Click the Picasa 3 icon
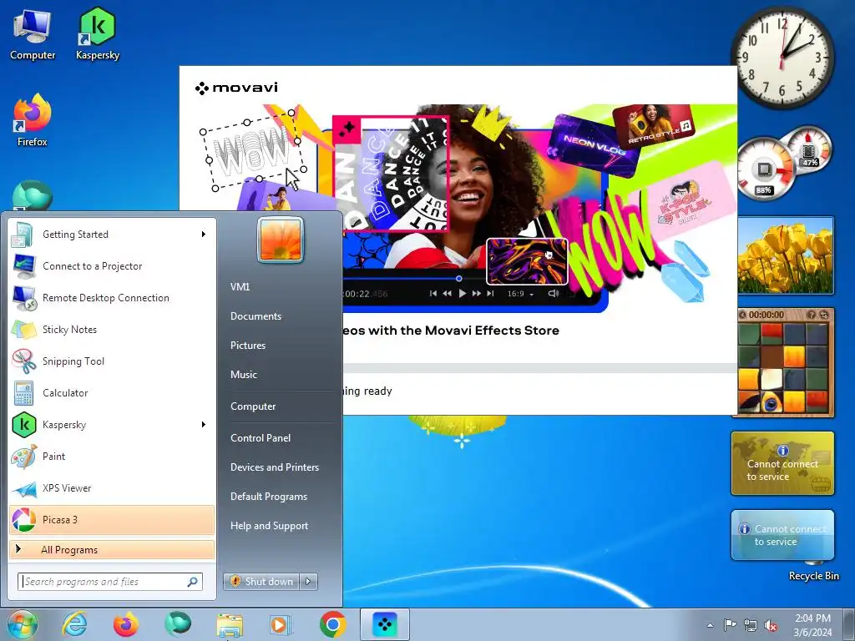Viewport: 855px width, 641px height. point(23,519)
